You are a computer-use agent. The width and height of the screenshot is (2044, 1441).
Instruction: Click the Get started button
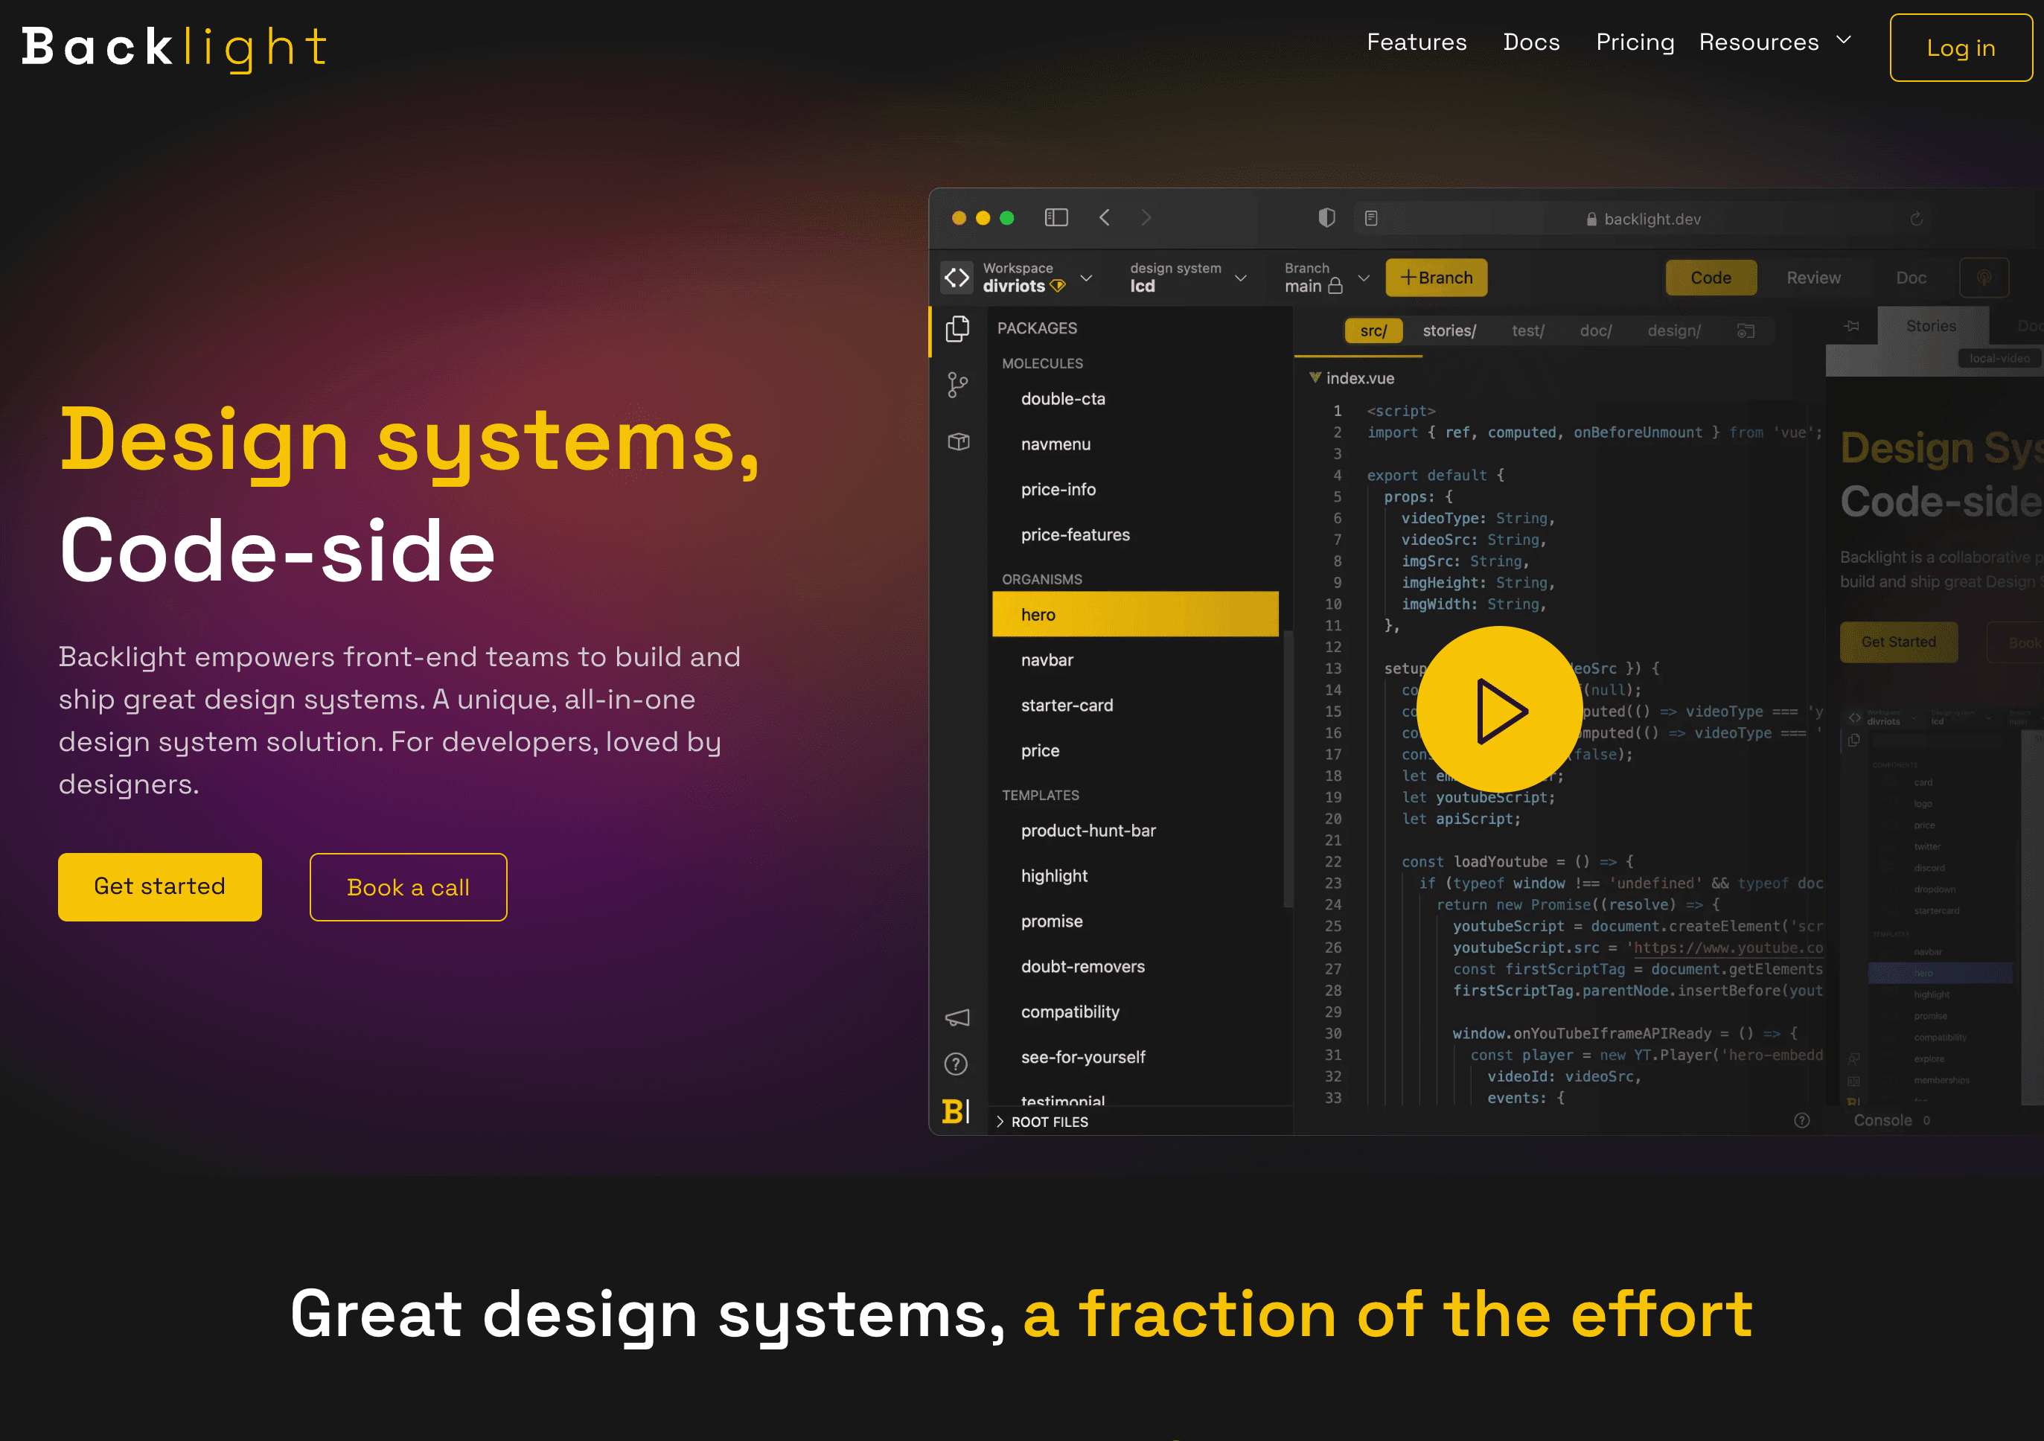coord(160,886)
